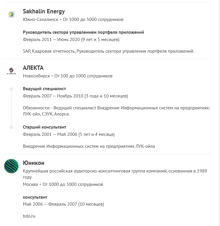Click the Май 2006 — Февраль 2007 date range
220x226 pixels.
49,204
